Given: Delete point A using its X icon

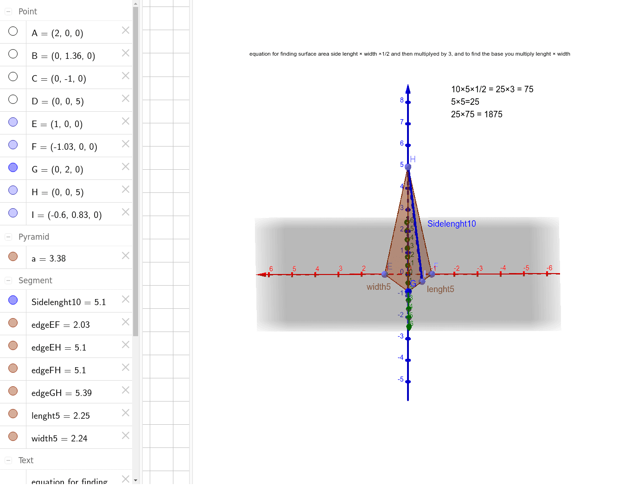Looking at the screenshot, I should click(x=125, y=30).
